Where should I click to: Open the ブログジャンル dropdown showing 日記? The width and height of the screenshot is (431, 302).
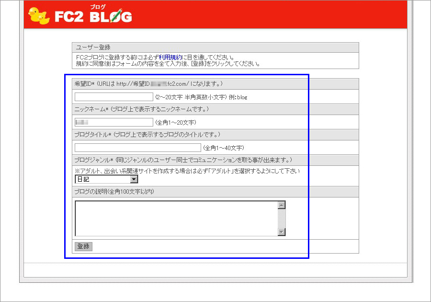[x=106, y=179]
